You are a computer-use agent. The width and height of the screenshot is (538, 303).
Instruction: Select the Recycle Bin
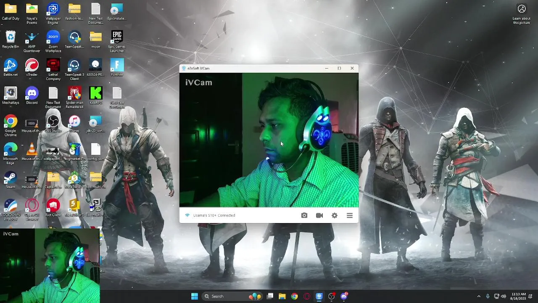tap(11, 40)
